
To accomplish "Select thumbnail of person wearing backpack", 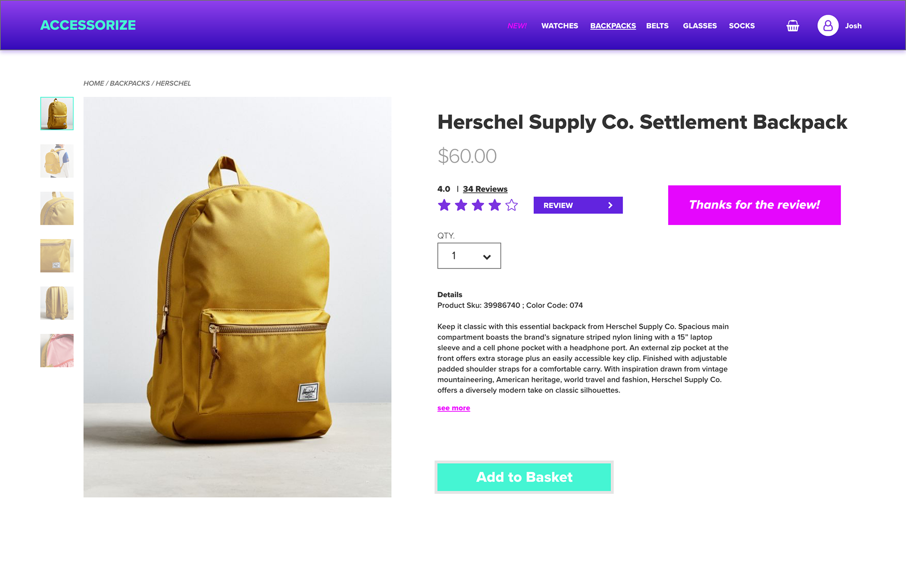I will (x=57, y=161).
